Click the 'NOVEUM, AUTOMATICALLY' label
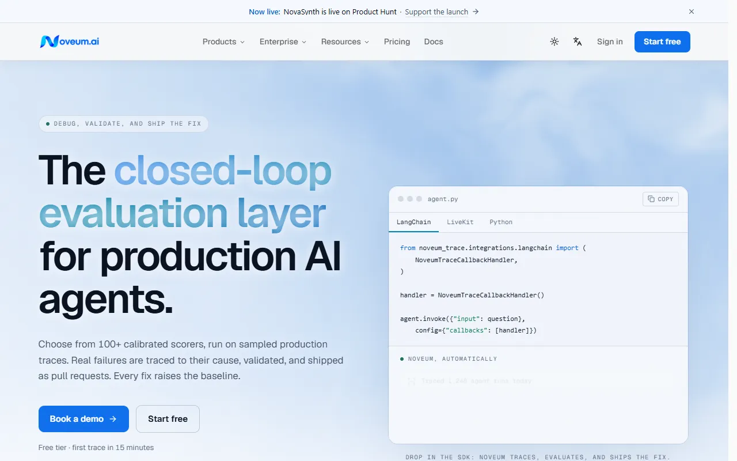Screen dimensions: 737x461 [452, 358]
